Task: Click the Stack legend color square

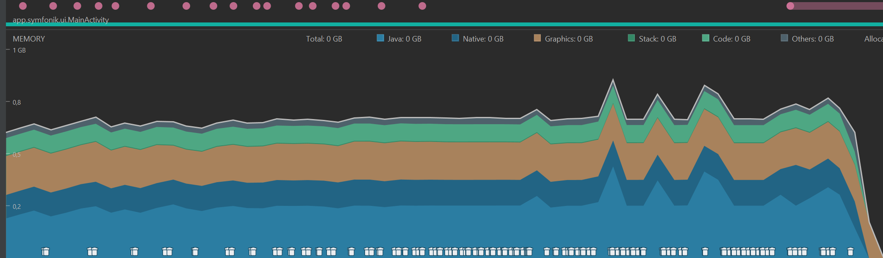Action: [x=631, y=38]
